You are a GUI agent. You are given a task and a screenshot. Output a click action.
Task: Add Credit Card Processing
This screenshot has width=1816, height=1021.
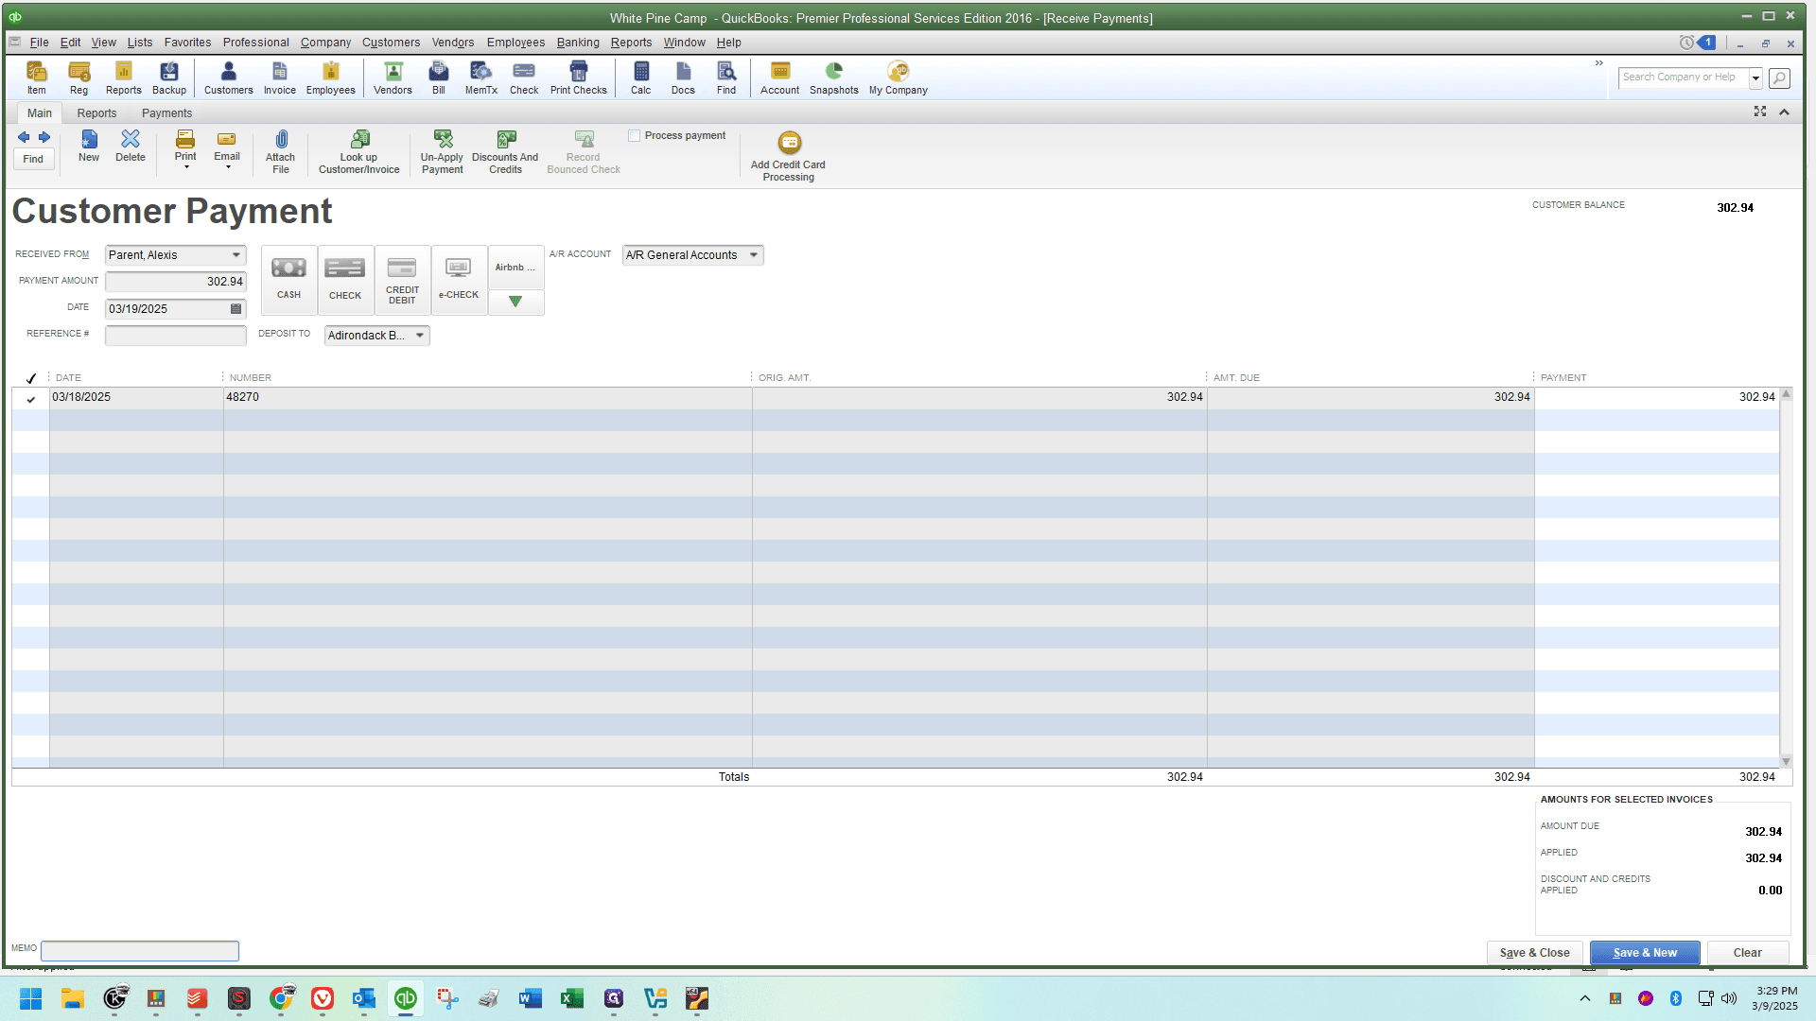tap(788, 156)
